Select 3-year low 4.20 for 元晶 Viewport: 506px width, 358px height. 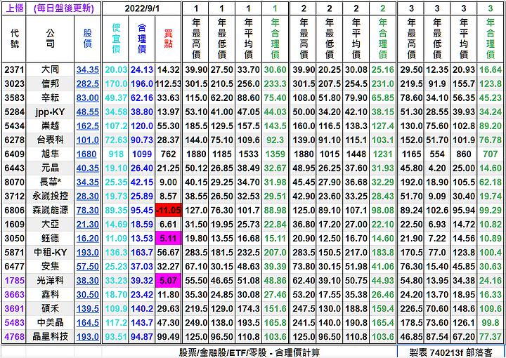[437, 168]
